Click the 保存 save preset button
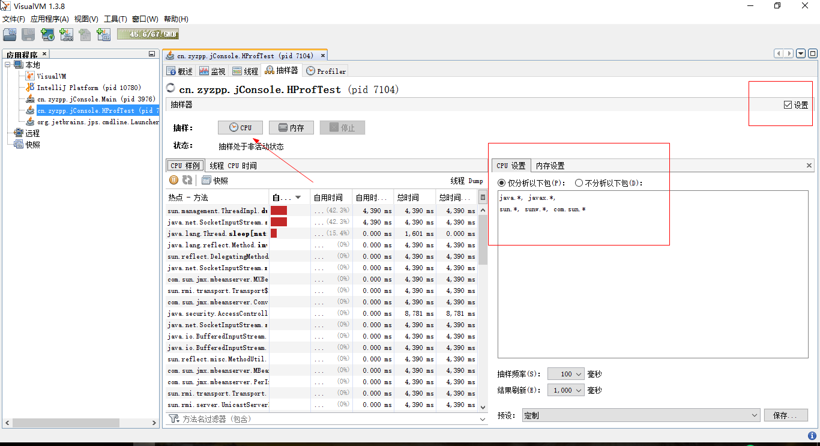820x446 pixels. click(786, 415)
